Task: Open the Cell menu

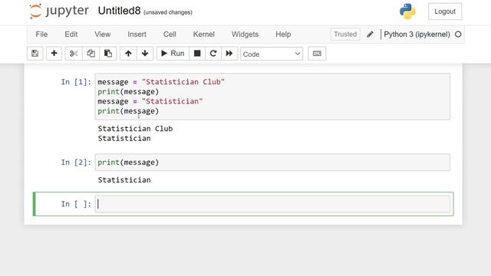Action: pos(170,34)
